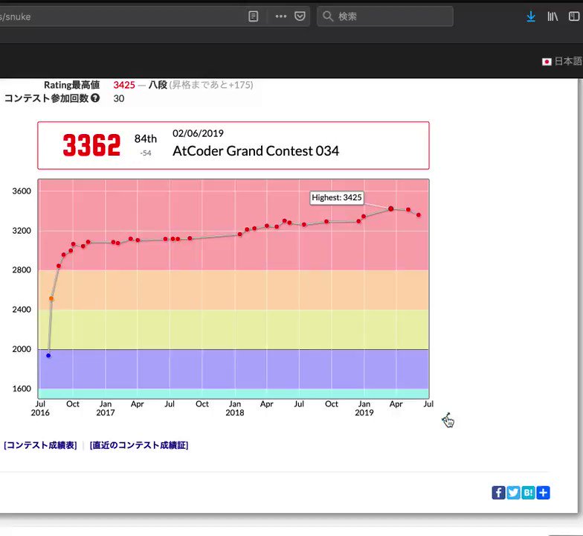This screenshot has width=583, height=536.
Task: Open the Firefox downloads arrow
Action: point(531,16)
